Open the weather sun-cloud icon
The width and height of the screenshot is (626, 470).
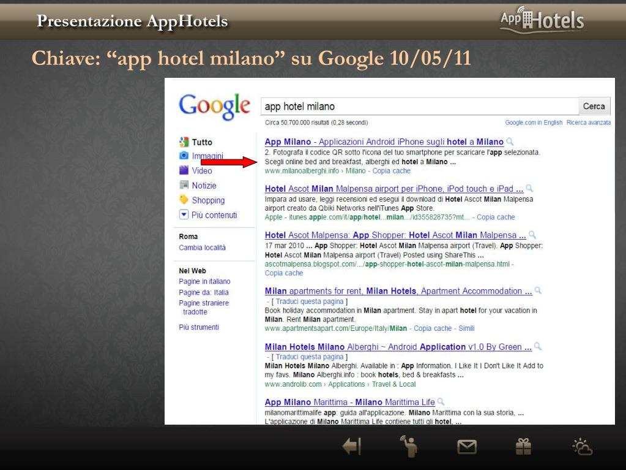pyautogui.click(x=583, y=447)
